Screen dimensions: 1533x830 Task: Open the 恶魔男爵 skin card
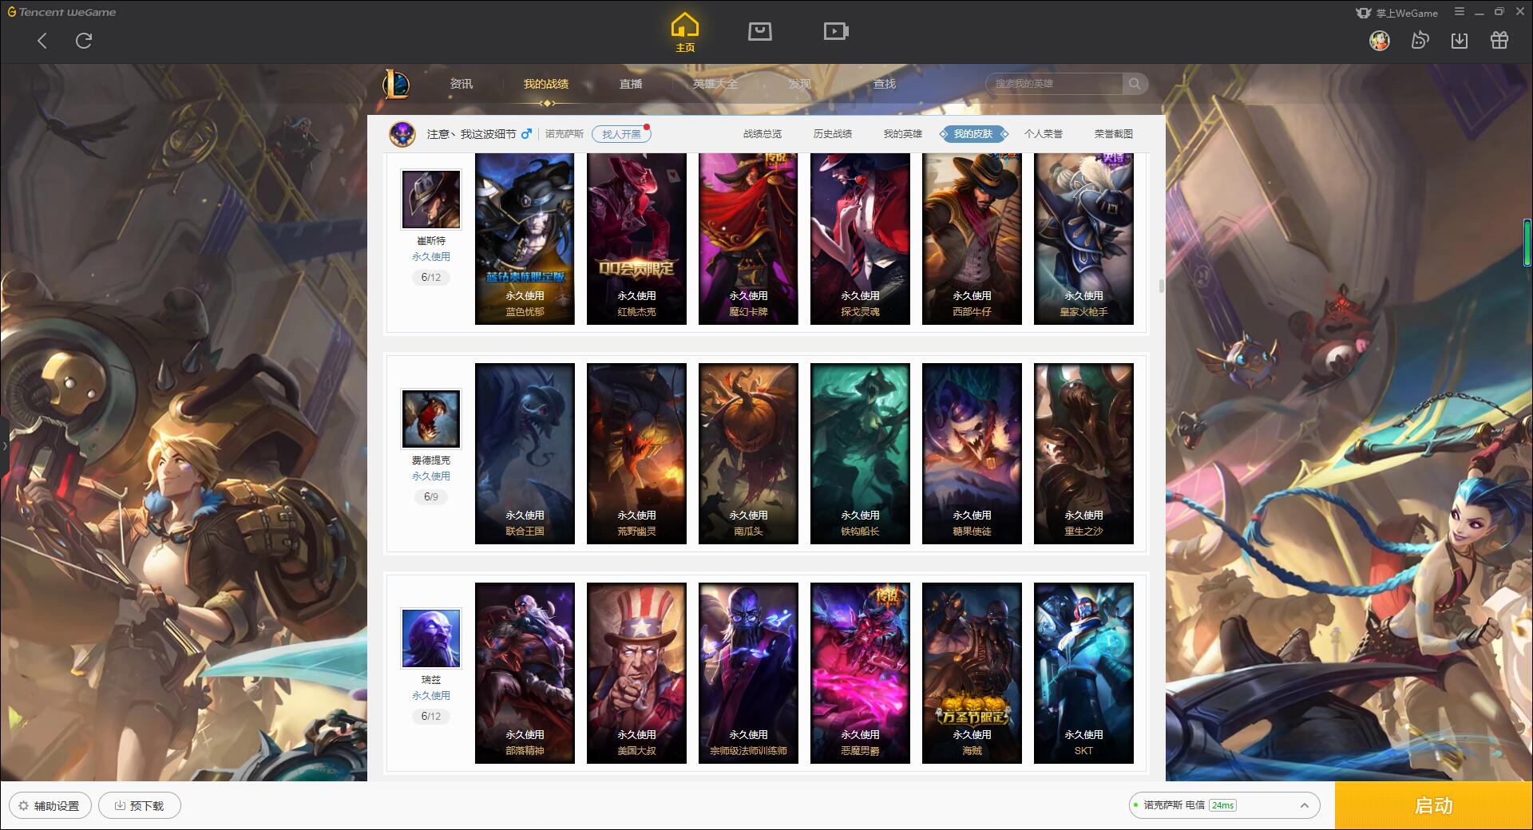point(860,673)
